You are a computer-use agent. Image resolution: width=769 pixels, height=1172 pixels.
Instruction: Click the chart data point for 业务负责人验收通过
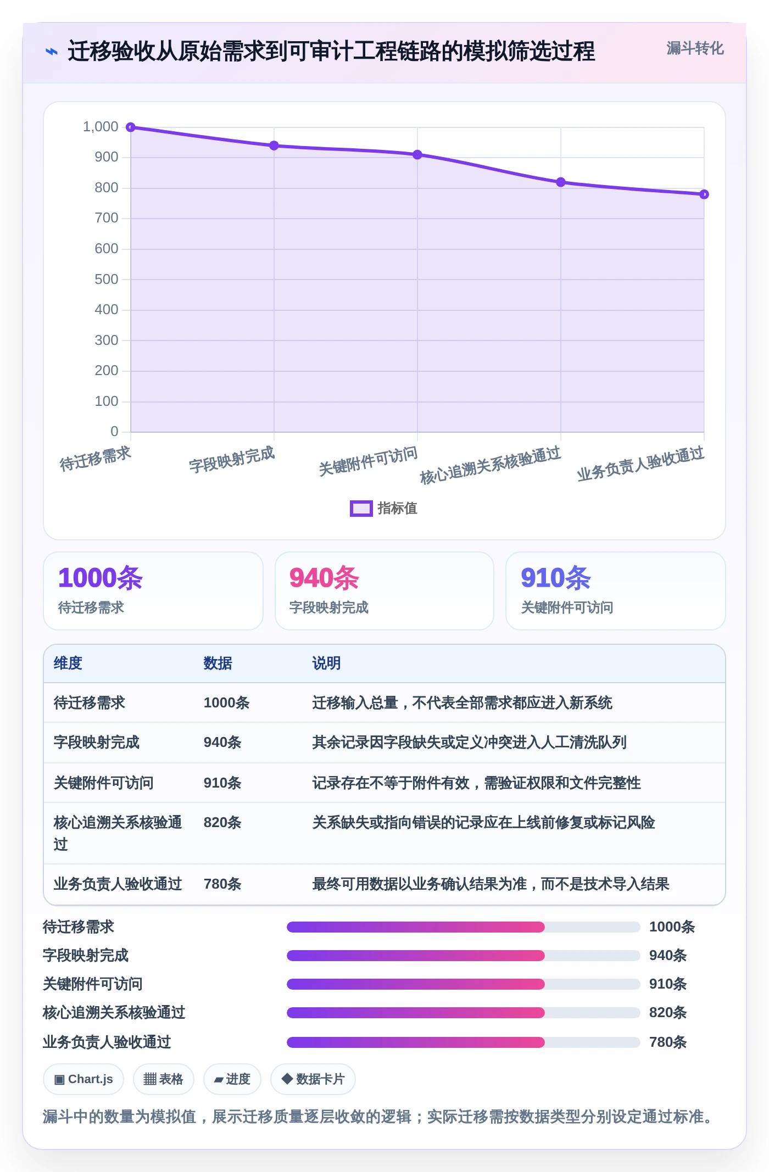tap(704, 194)
